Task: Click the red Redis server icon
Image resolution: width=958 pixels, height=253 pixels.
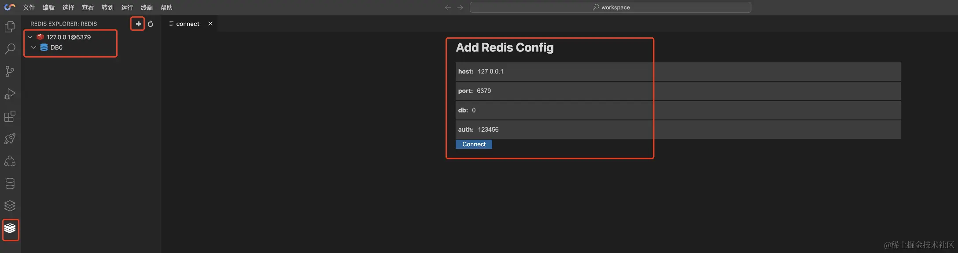Action: [x=40, y=37]
